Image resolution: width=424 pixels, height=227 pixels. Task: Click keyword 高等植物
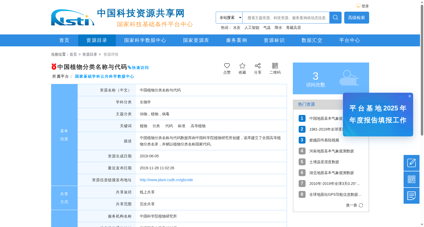198,126
